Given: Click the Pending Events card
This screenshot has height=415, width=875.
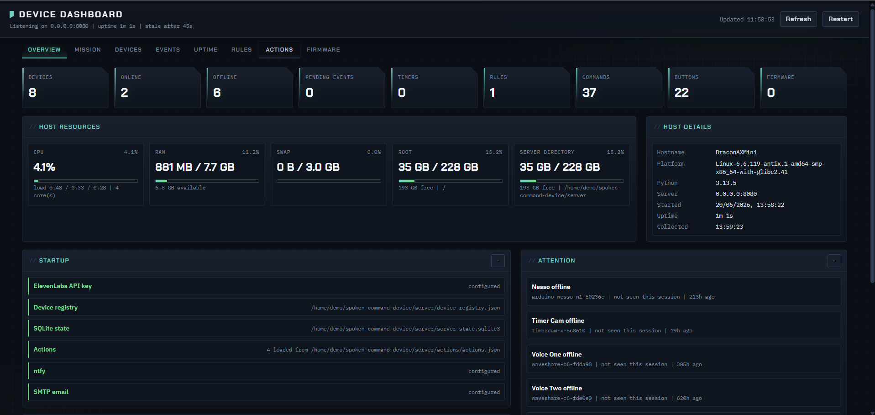Looking at the screenshot, I should 342,88.
